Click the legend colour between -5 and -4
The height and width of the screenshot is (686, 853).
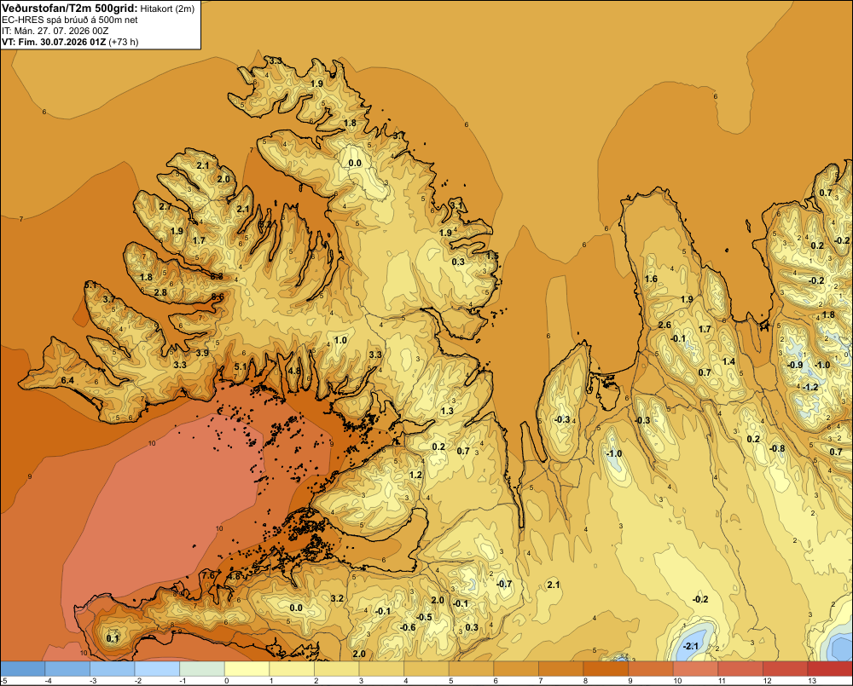[x=22, y=669]
